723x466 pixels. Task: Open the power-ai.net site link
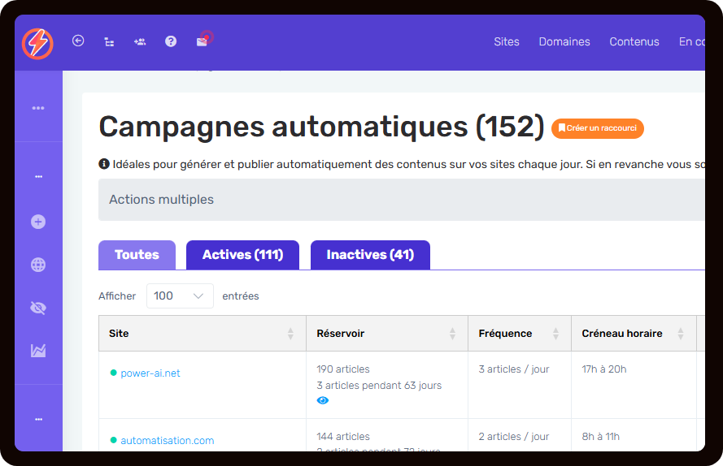150,373
